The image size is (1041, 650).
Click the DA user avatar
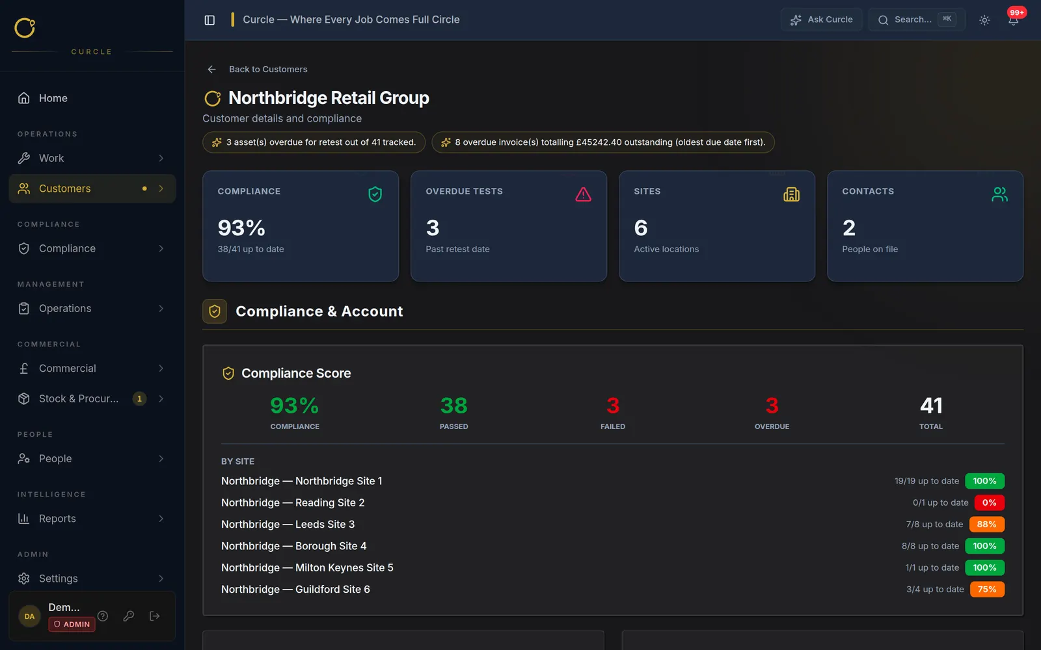point(30,616)
